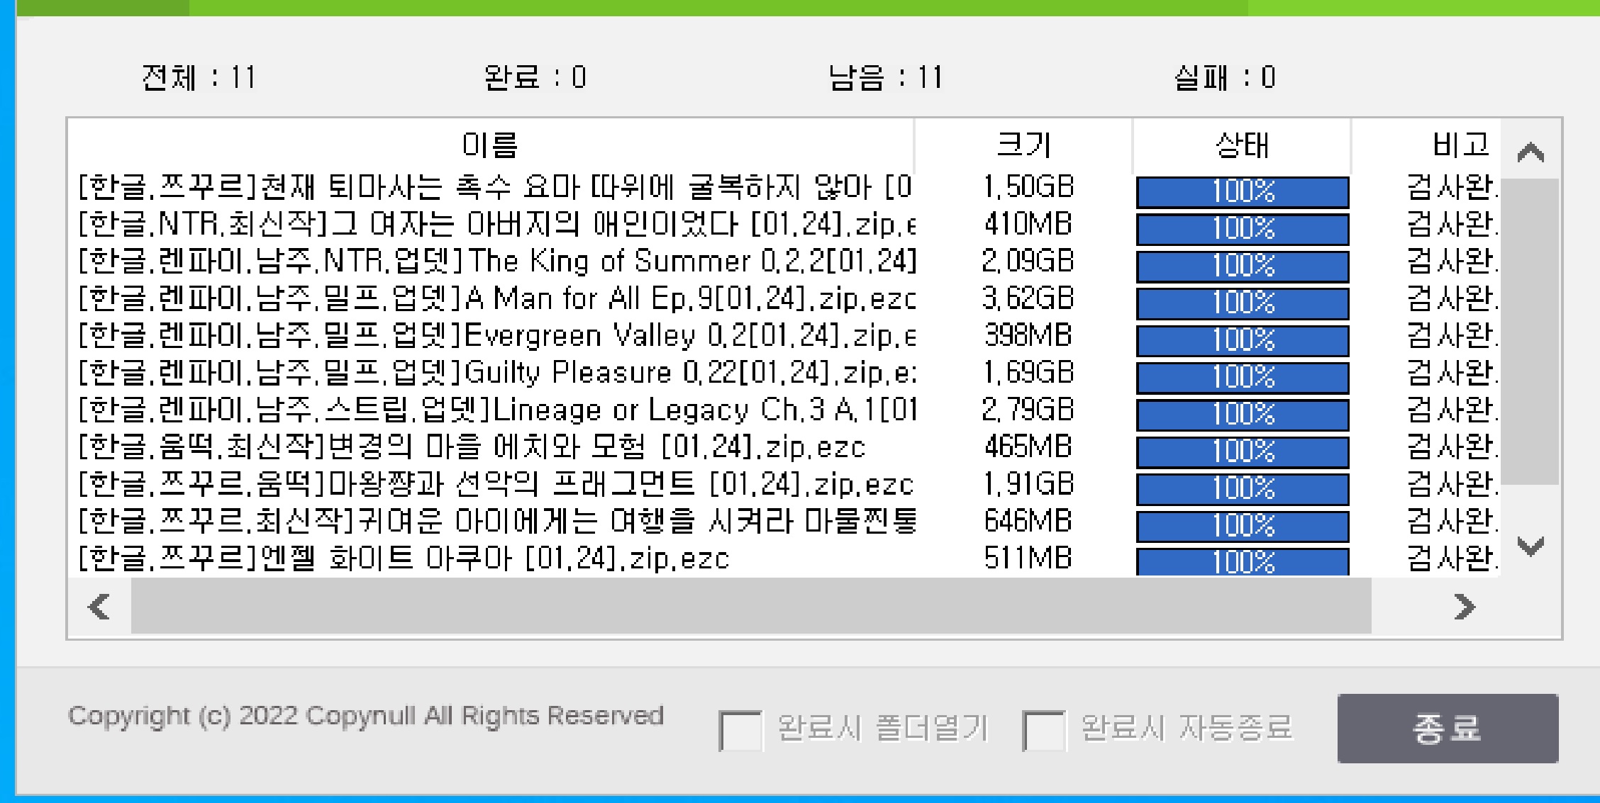Click the 상태 column header
This screenshot has height=803, width=1600.
tap(1242, 145)
